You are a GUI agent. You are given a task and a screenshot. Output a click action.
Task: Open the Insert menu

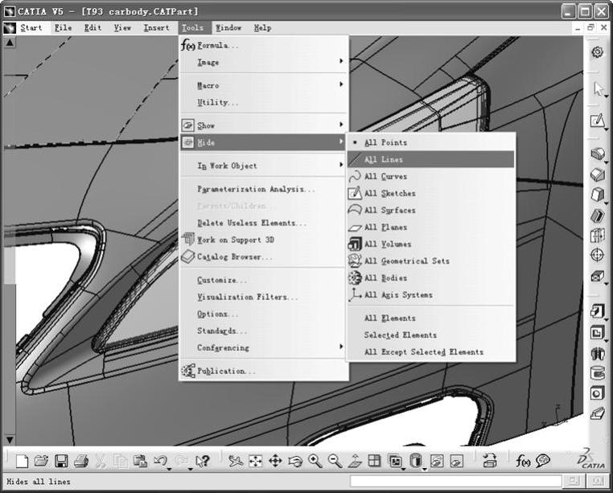point(156,28)
